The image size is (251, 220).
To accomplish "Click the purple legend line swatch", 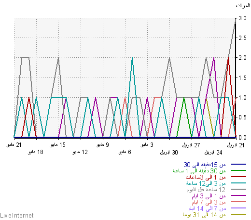I will (238, 195).
